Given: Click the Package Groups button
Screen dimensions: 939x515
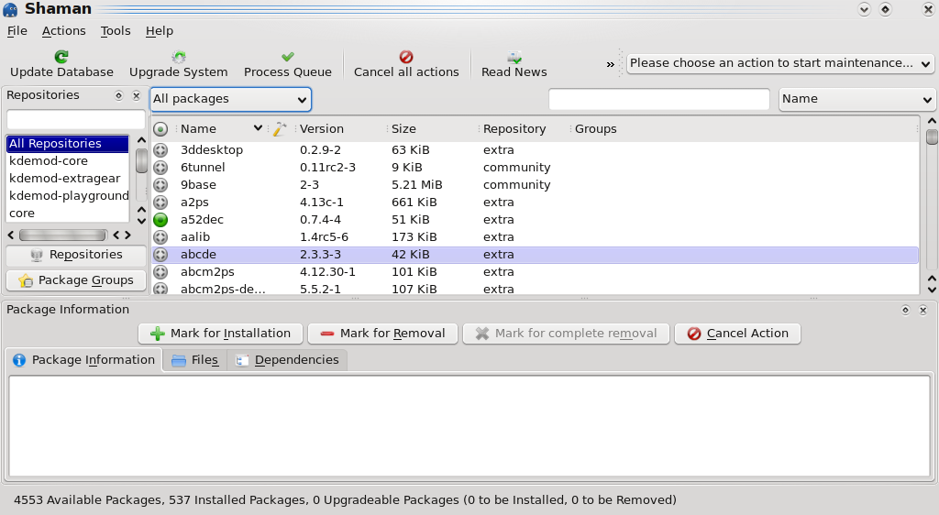Looking at the screenshot, I should [76, 279].
